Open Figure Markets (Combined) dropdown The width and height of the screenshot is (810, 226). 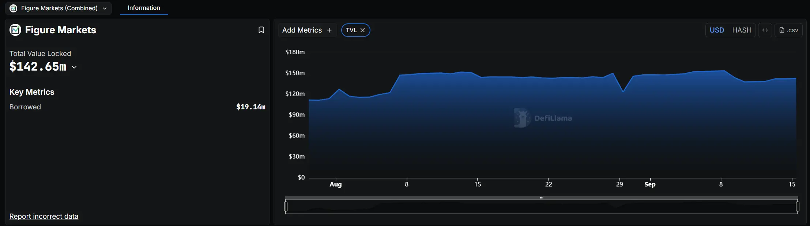(59, 8)
